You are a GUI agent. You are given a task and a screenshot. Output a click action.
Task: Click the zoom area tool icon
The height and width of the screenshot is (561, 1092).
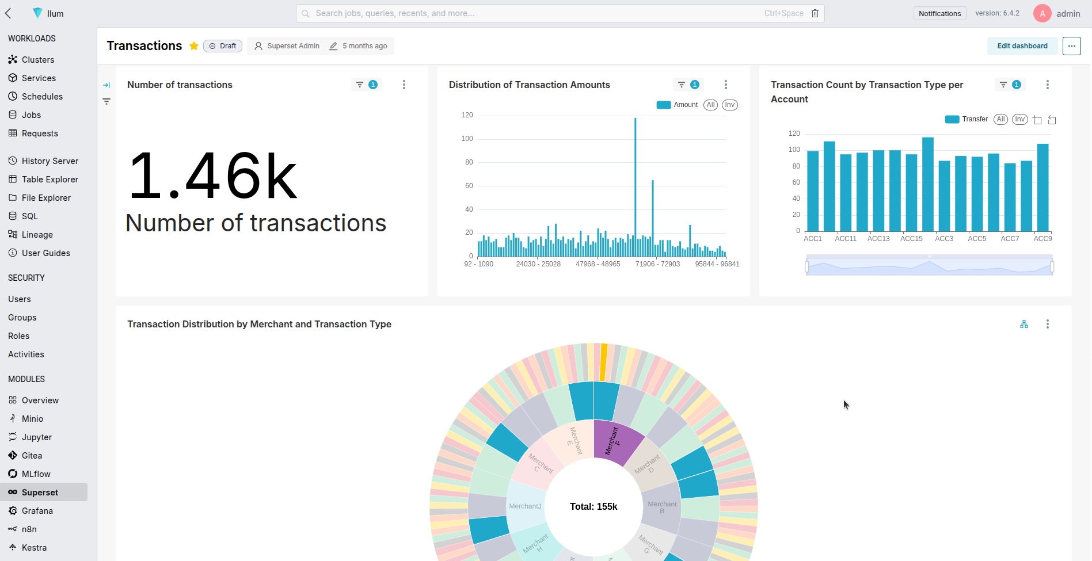point(1037,120)
